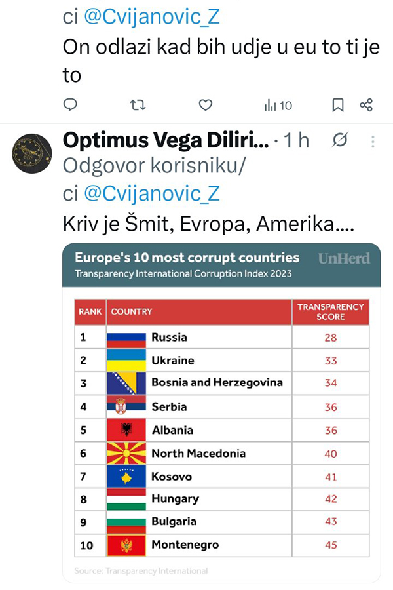Viewport: 393px width, 590px height.
Task: Retweet the top tweet
Action: (x=138, y=105)
